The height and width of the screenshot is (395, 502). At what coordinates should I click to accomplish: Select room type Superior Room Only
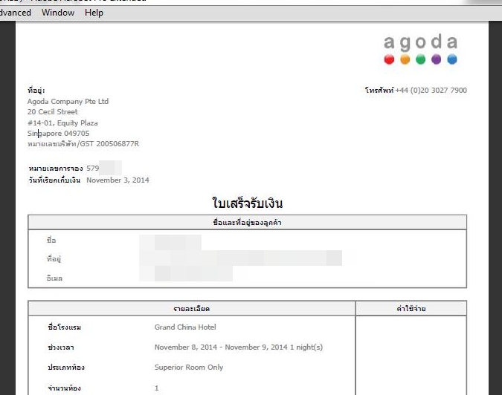tap(189, 368)
